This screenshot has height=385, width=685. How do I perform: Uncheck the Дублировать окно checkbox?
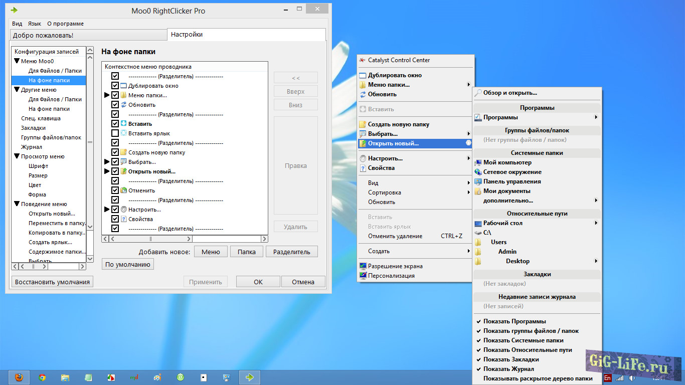(x=115, y=86)
